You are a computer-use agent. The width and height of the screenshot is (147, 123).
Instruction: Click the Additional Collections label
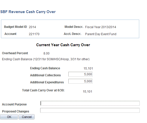click(45, 75)
